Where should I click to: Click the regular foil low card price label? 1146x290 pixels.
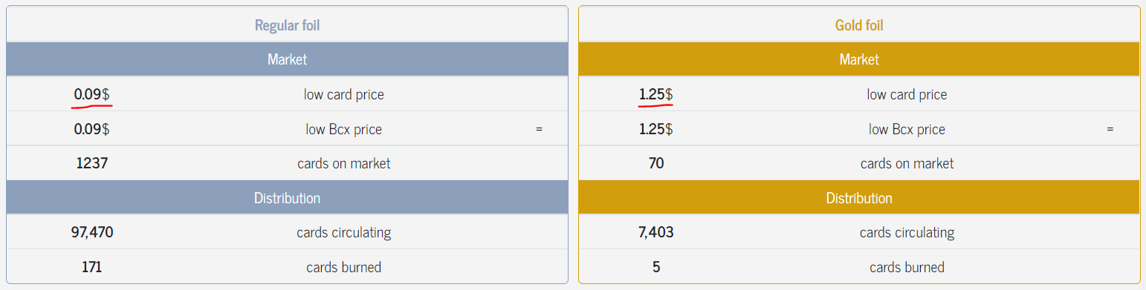click(344, 94)
